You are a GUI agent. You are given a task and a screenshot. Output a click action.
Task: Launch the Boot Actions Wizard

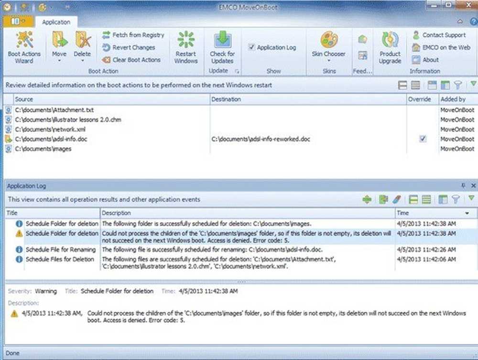[x=24, y=47]
